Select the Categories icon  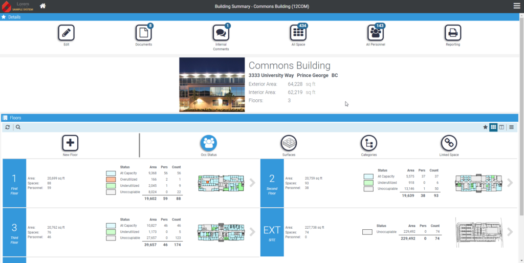point(369,143)
